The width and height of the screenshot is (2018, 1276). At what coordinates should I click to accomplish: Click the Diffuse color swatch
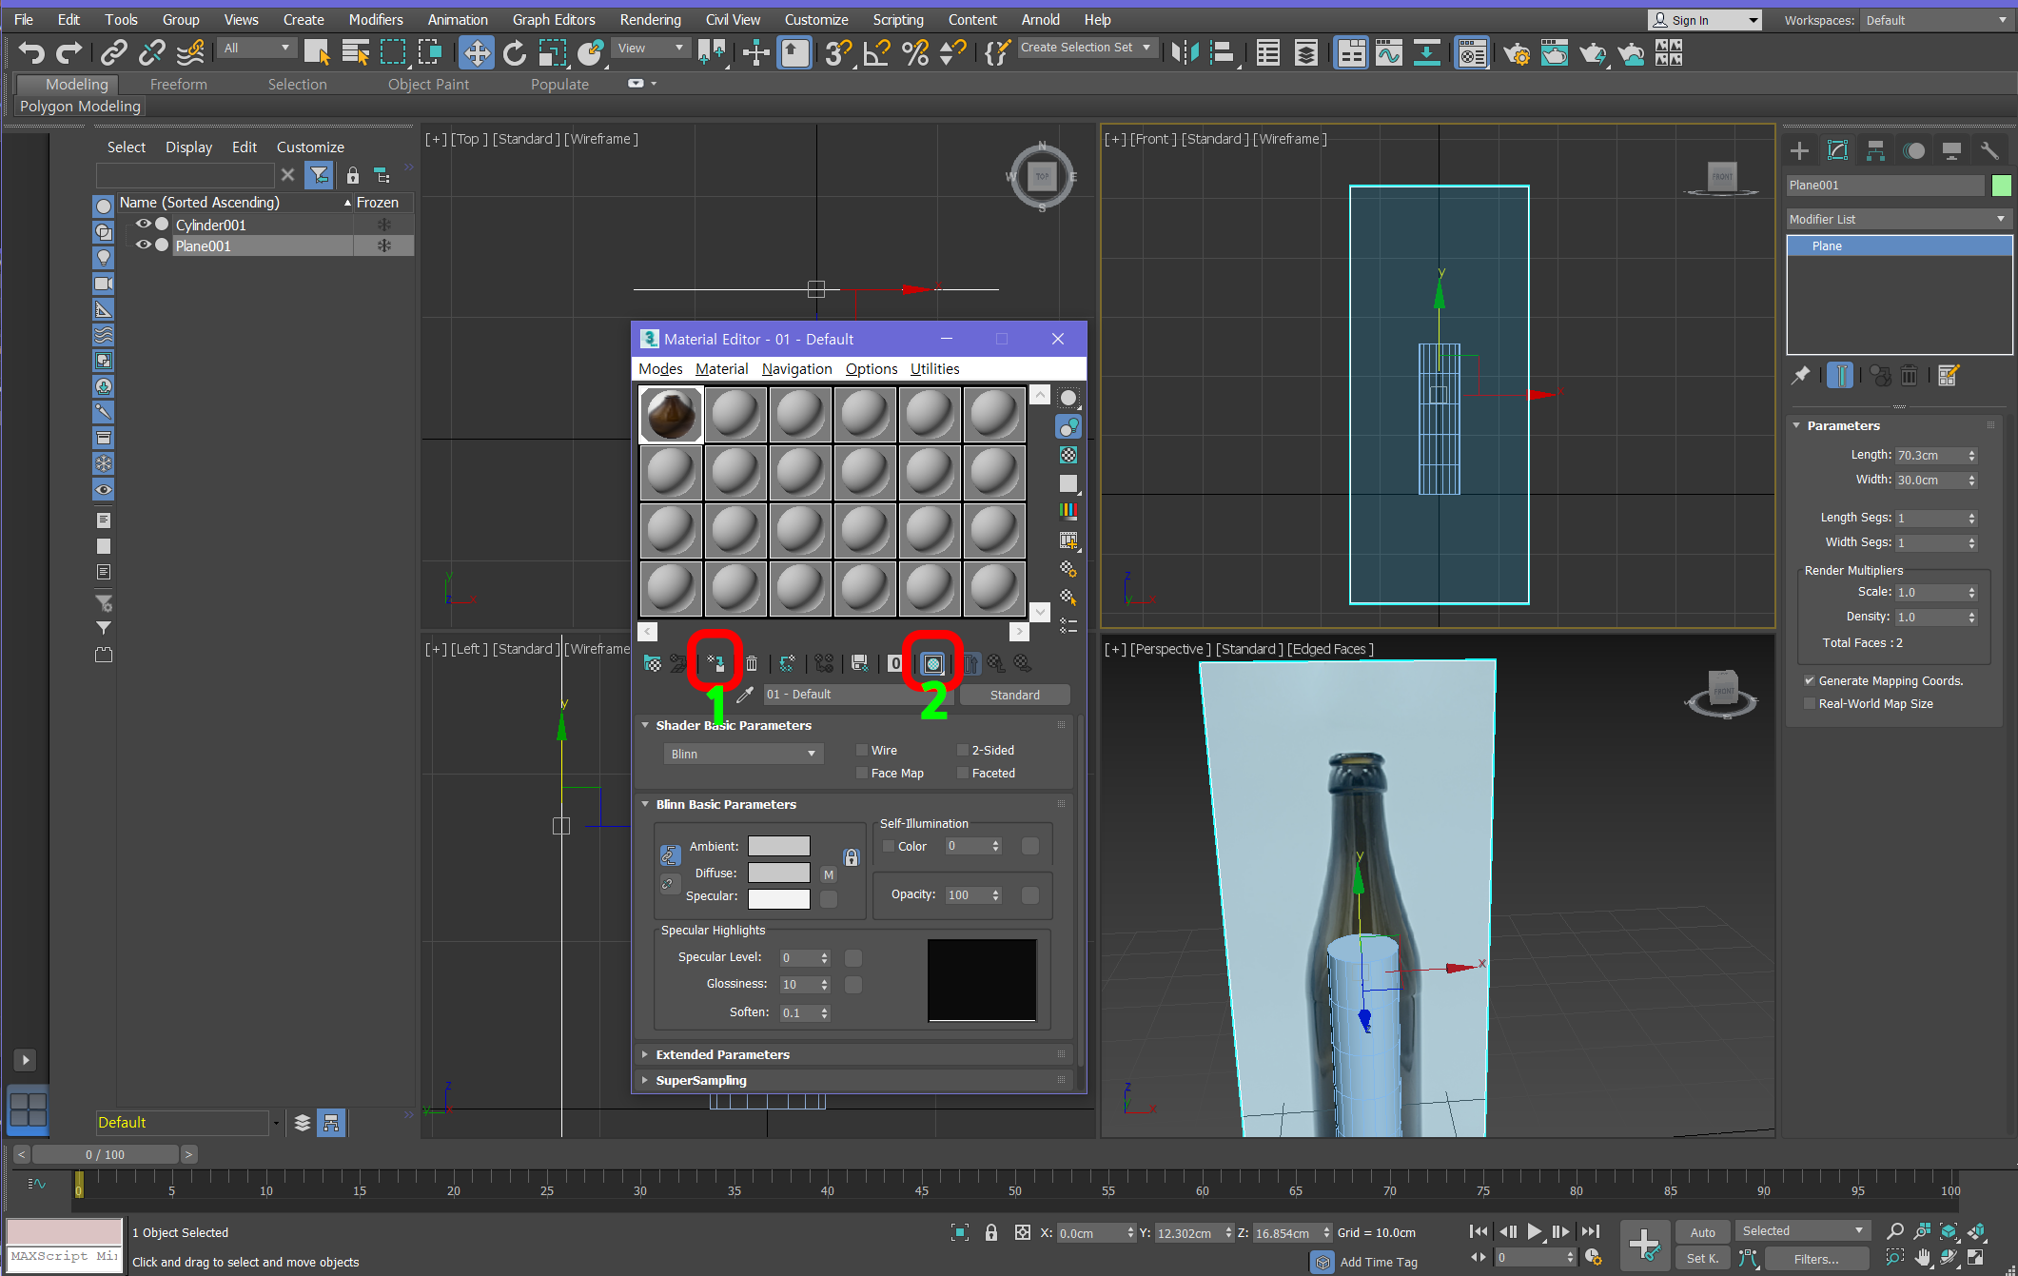(778, 873)
